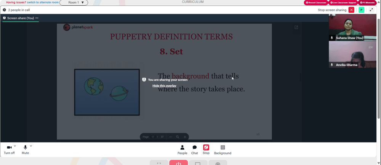Mute the microphone

tap(25, 150)
